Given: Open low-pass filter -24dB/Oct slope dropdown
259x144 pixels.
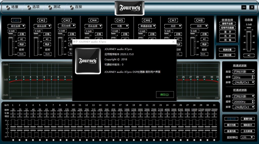Looking at the screenshot, I should coord(244,107).
